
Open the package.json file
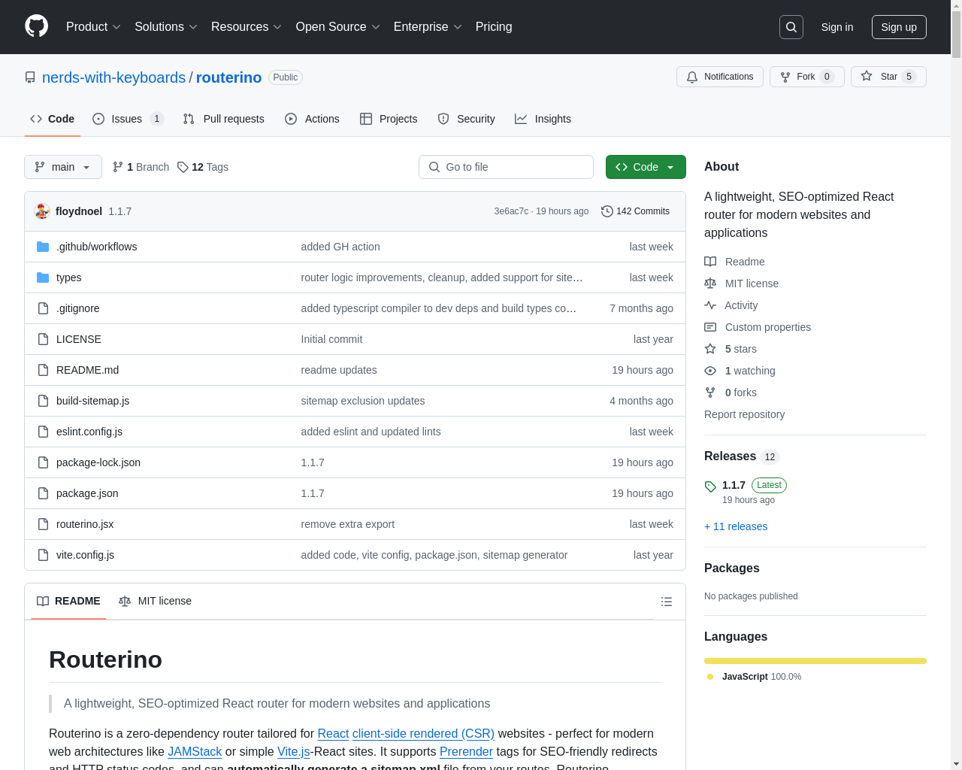point(87,493)
